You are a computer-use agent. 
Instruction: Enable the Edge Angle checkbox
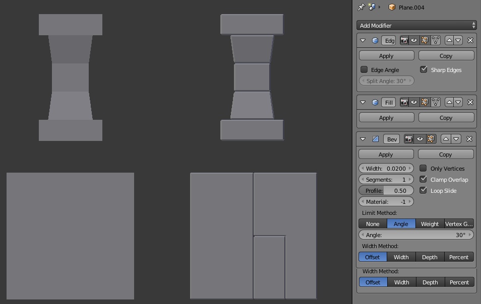click(x=364, y=69)
